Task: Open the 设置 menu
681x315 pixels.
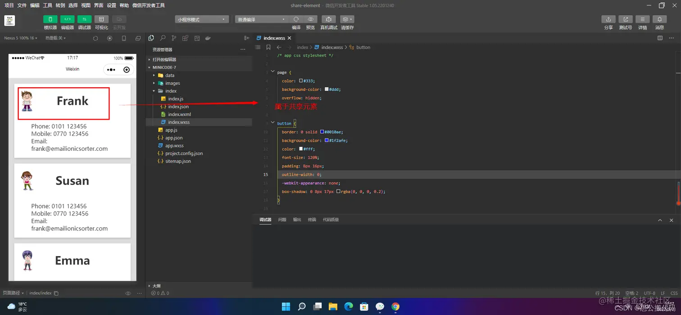Action: [111, 5]
